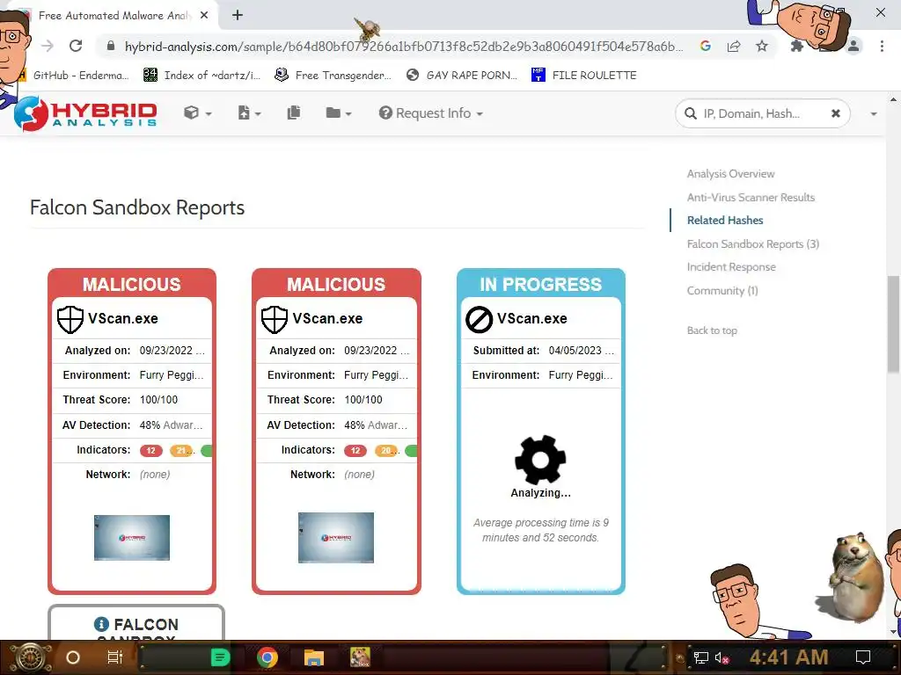Open Task View on the taskbar
Image resolution: width=901 pixels, height=675 pixels.
click(115, 657)
